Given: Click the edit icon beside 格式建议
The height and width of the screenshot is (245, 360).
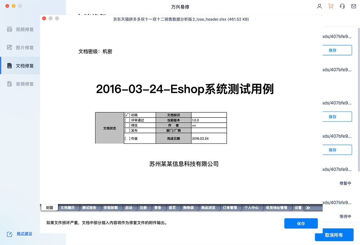Looking at the screenshot, I should tap(9, 234).
